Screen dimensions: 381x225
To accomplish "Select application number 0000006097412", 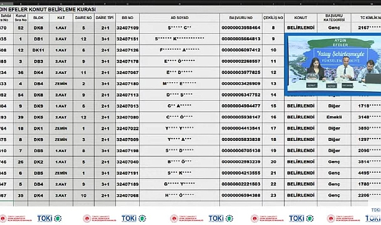I will tap(241, 50).
